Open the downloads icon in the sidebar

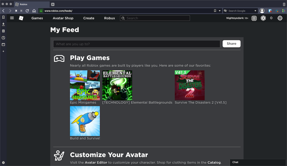click(x=3, y=24)
